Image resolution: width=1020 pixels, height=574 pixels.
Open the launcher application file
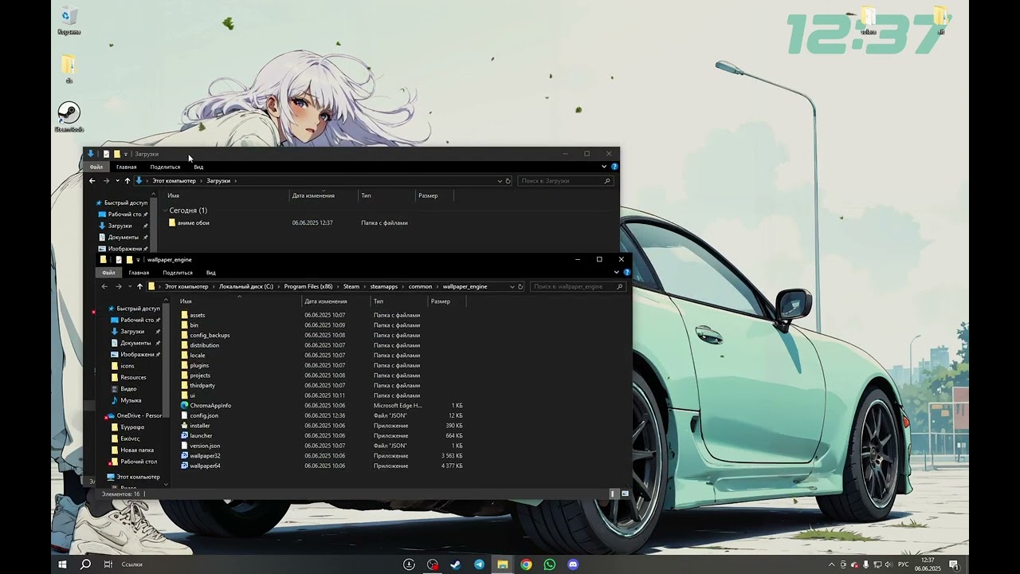[x=201, y=435]
